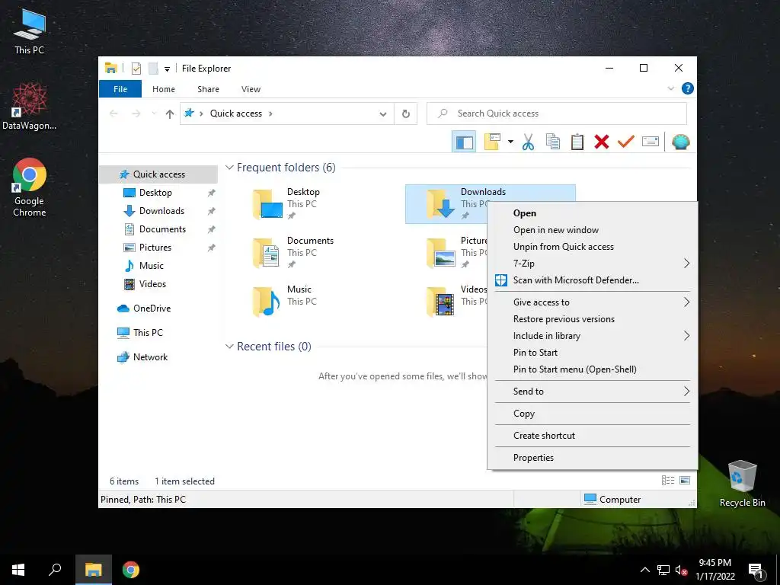Click the Up one level arrow
The width and height of the screenshot is (780, 585).
coord(170,114)
